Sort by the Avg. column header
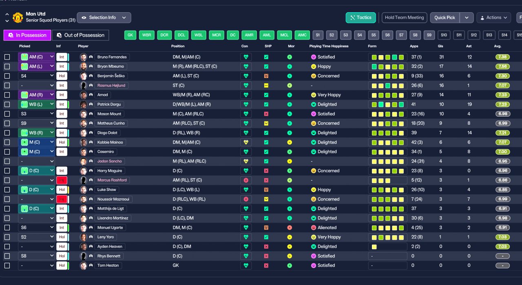Viewport: 522px width, 285px height. coord(498,46)
